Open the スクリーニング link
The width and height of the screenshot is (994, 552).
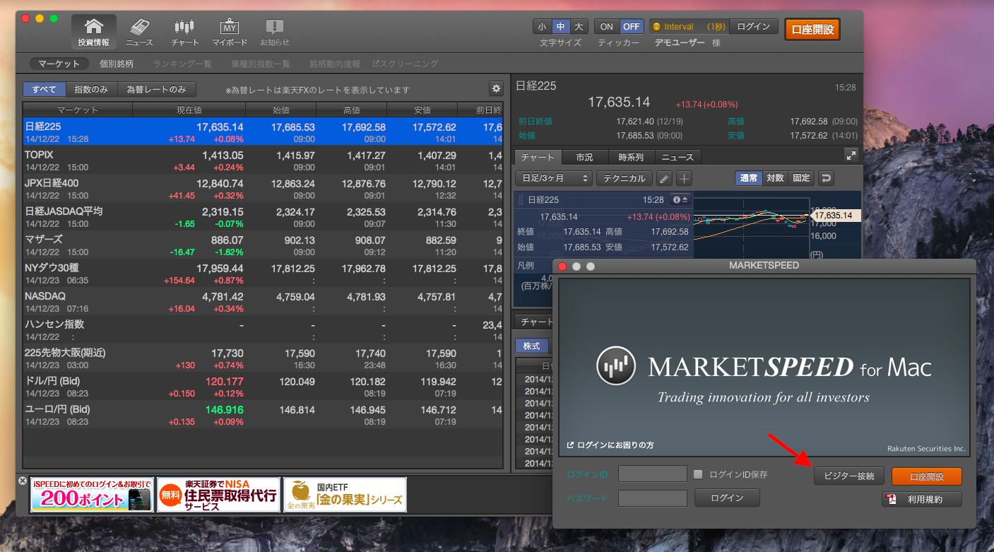click(406, 64)
